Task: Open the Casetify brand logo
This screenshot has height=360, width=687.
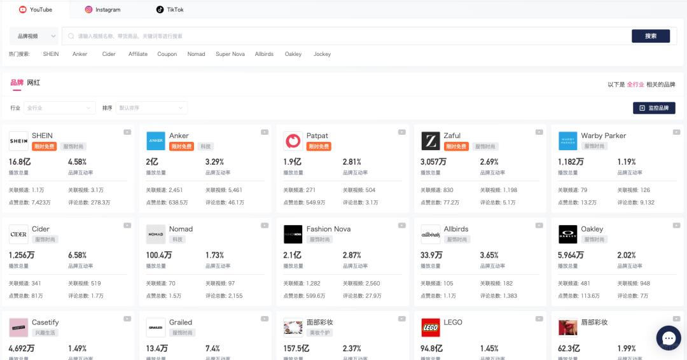Action: point(19,328)
